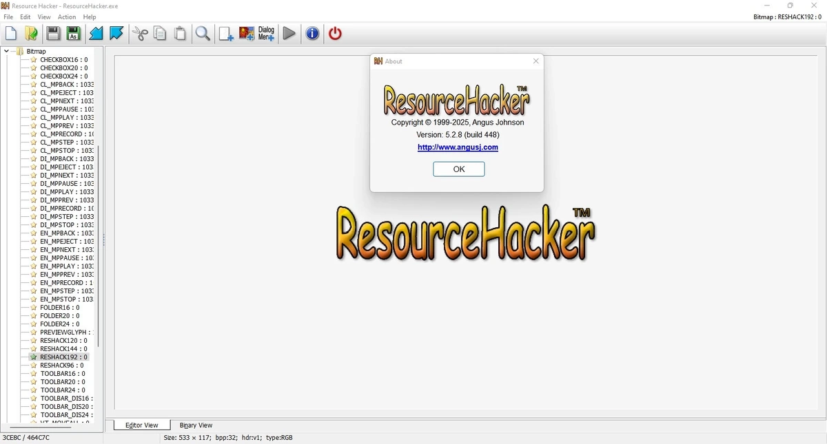Click the add new resource page icon

(226, 33)
